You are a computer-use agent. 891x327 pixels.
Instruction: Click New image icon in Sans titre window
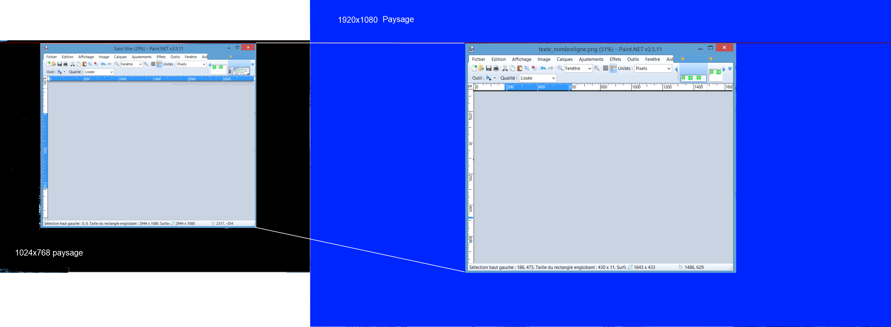click(x=48, y=64)
